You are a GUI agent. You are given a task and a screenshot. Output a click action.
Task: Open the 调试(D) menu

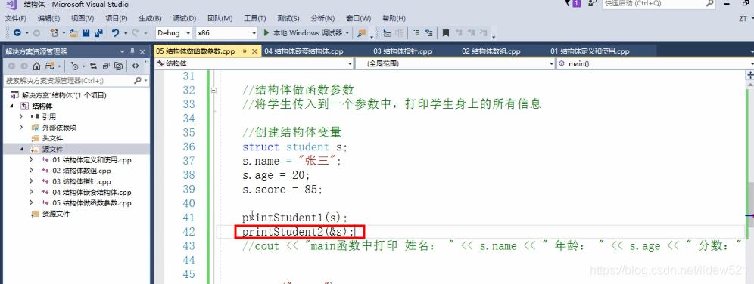click(184, 18)
